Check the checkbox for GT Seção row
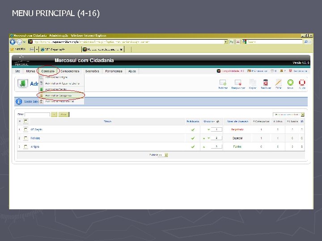Image resolution: width=322 pixels, height=241 pixels. pos(25,129)
